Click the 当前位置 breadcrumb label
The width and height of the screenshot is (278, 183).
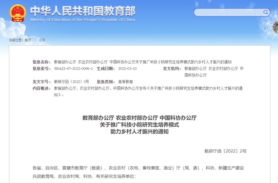click(x=16, y=40)
